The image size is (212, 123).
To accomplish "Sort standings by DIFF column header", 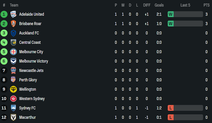I will (146, 5).
